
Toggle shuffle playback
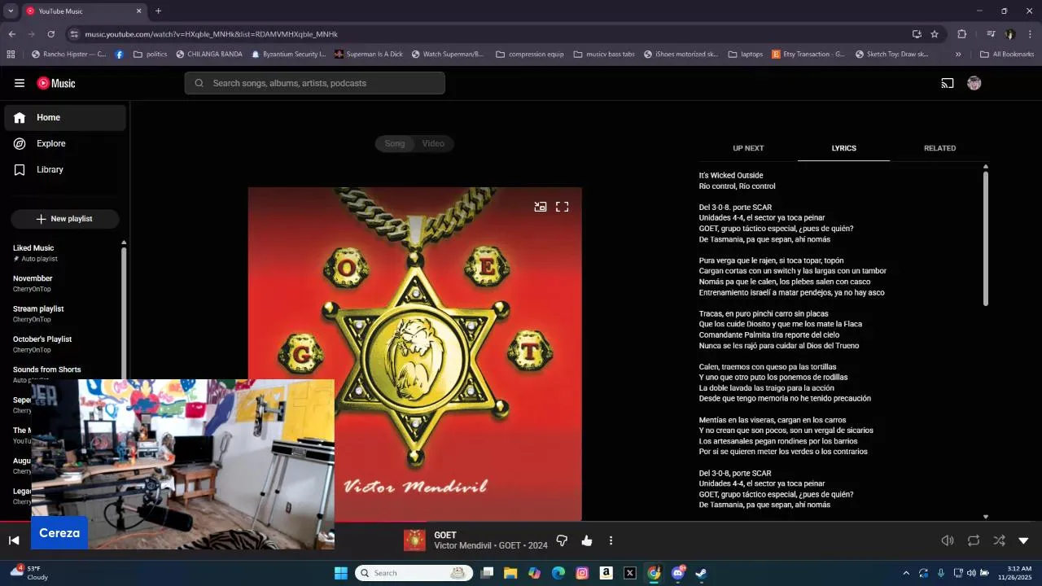(999, 540)
